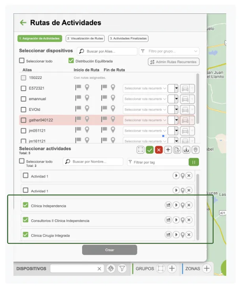244x288 pixels.
Task: Switch to Asignación de Actividades tab
Action: pos(40,38)
